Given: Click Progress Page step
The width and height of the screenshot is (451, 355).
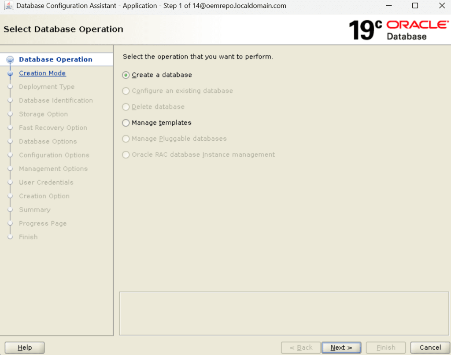Looking at the screenshot, I should coord(43,223).
